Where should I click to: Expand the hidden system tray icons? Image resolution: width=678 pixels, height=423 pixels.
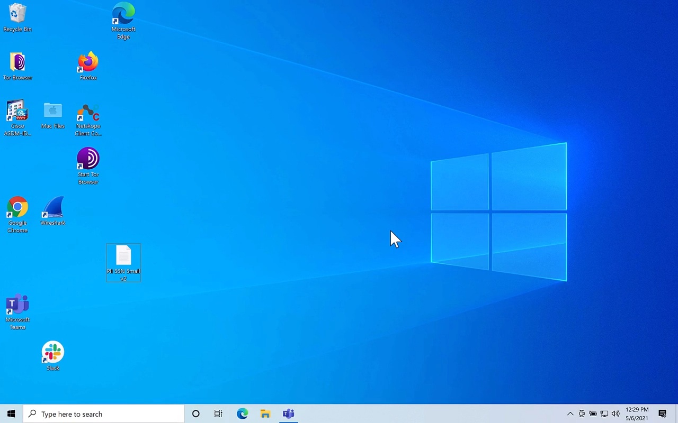(x=570, y=414)
